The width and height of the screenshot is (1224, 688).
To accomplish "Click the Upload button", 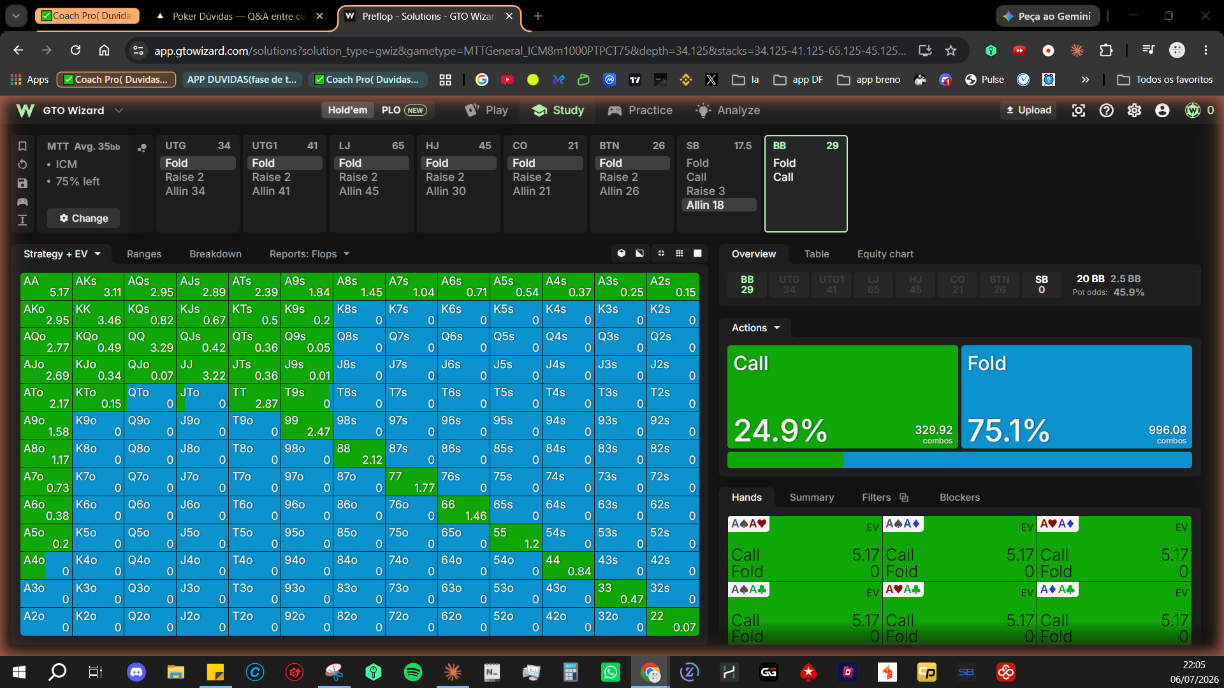I will pyautogui.click(x=1028, y=110).
